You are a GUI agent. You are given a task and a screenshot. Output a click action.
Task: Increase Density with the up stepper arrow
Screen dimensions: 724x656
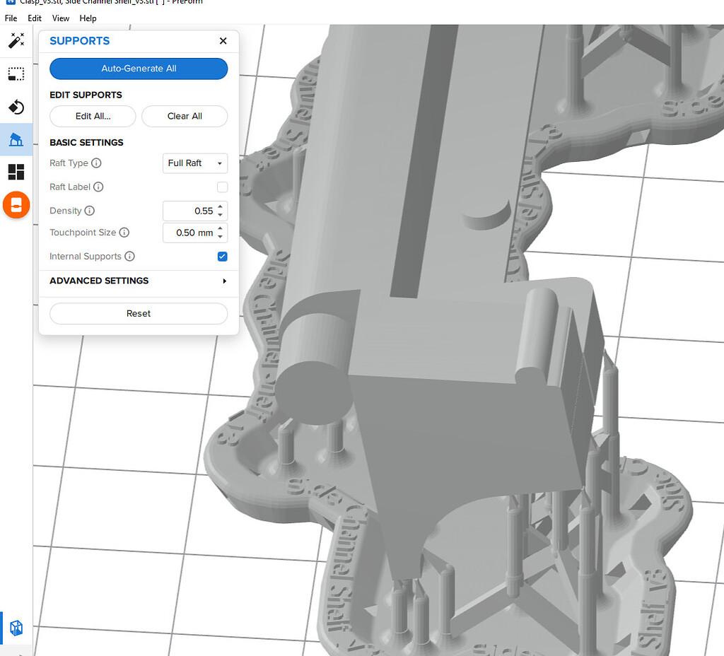tap(219, 208)
